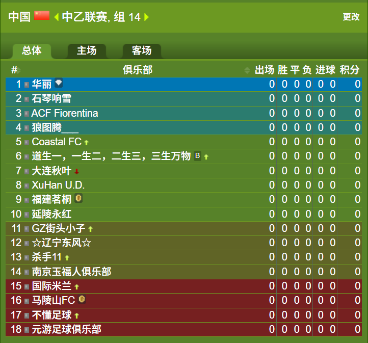
Task: Click the gold shield badge beside 马陵山FC
Action: click(82, 300)
